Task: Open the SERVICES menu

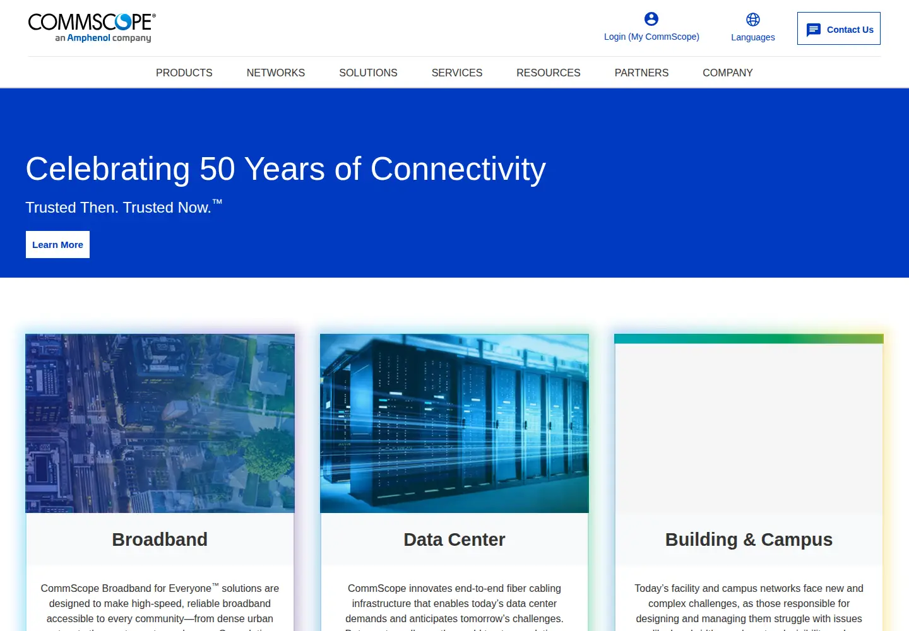Action: tap(457, 73)
